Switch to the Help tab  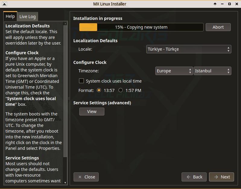[x=10, y=16]
